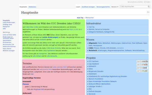152x95 pixels.
Task: Open the Versionsgeschichte tab
Action: [x=103, y=7]
